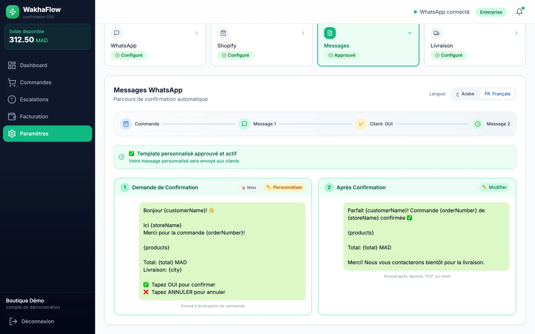Click Modifier on Après Confirmation
Viewport: 535px width, 334px height.
tap(495, 187)
